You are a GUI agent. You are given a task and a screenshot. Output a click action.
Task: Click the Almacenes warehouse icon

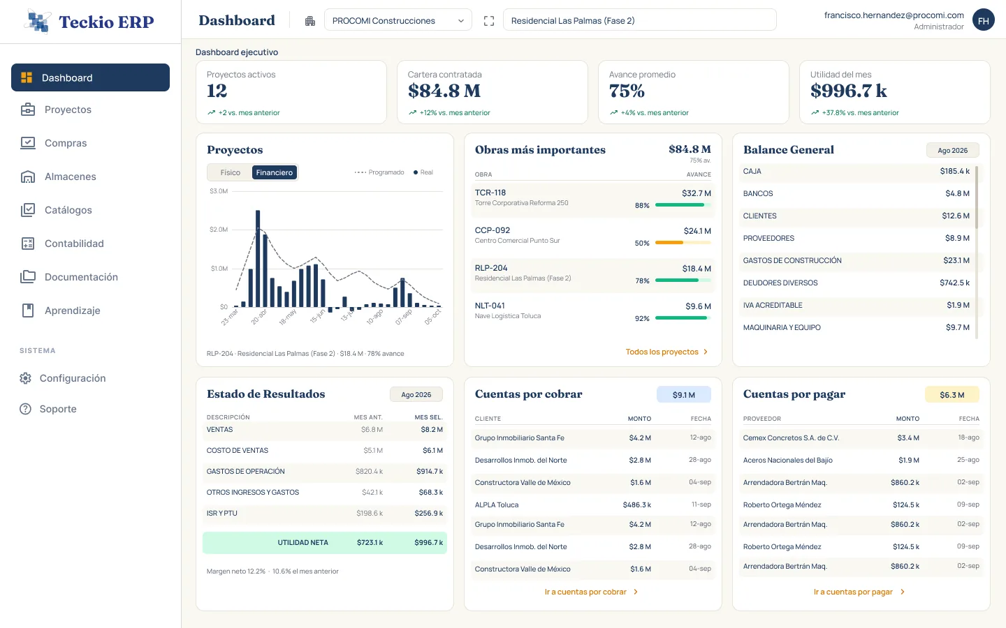point(28,177)
